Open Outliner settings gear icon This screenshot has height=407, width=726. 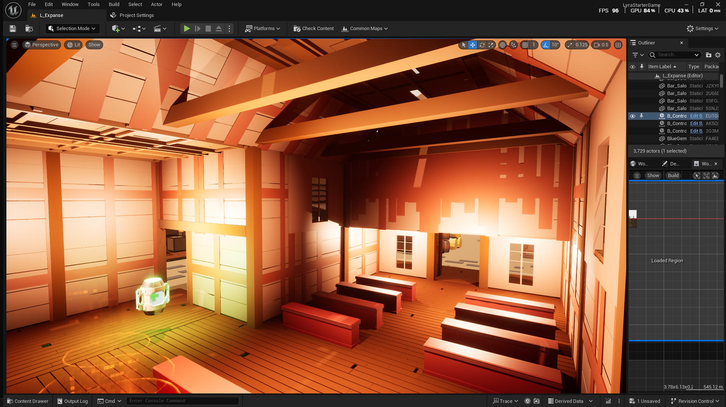click(x=718, y=55)
